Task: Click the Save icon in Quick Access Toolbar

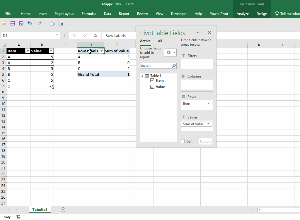Action: [x=12, y=23]
